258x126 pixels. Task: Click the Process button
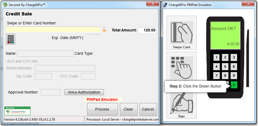pyautogui.click(x=102, y=109)
